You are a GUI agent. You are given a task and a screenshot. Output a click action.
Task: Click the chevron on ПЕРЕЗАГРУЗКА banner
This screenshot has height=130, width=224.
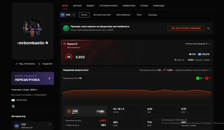click(x=49, y=78)
